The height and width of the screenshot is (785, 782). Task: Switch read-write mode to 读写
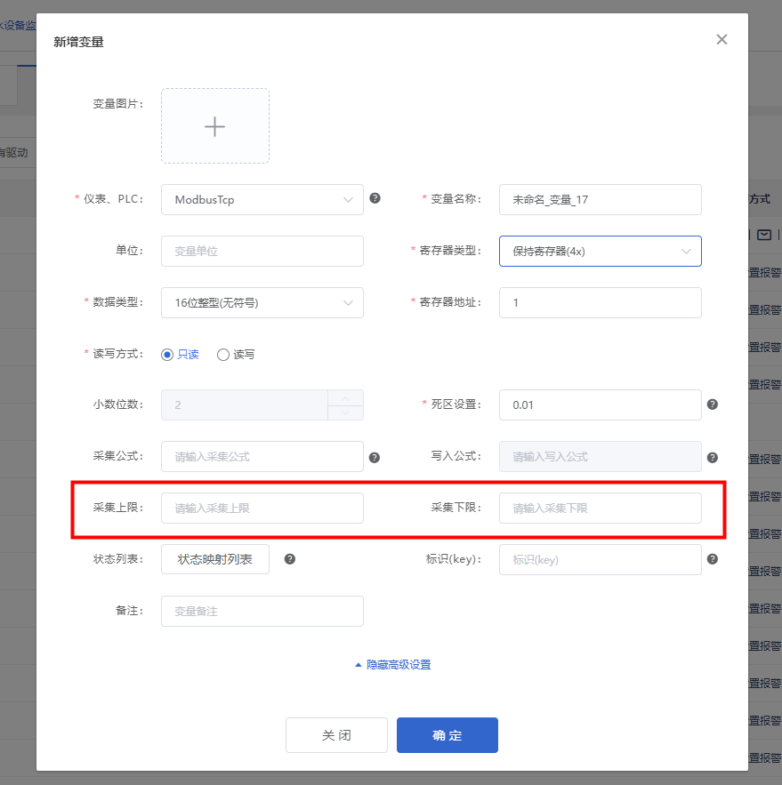(x=222, y=354)
